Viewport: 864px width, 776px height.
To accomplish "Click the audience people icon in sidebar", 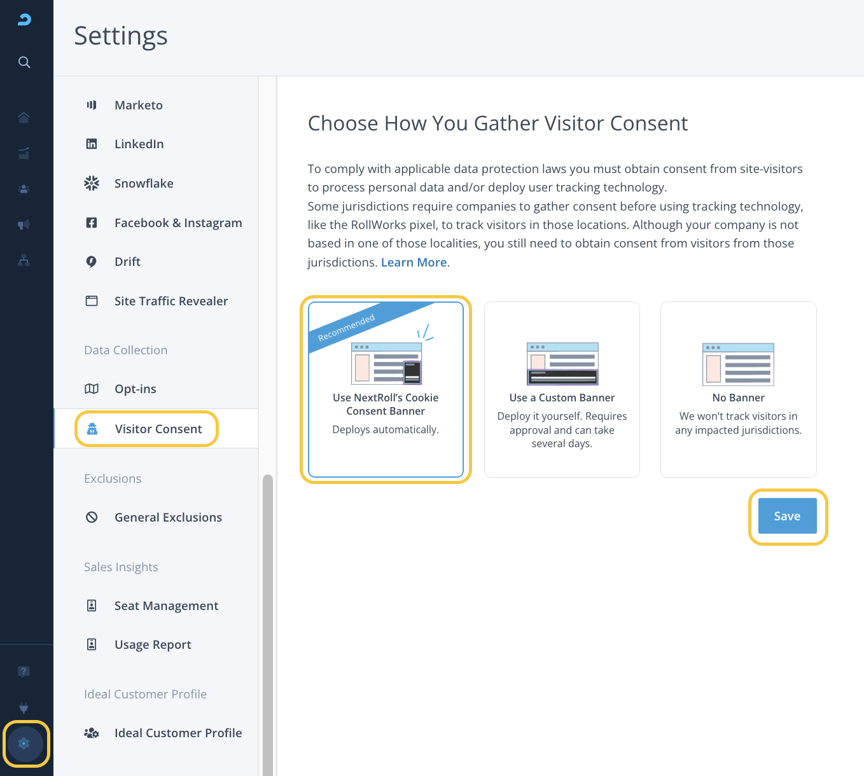I will 24,189.
